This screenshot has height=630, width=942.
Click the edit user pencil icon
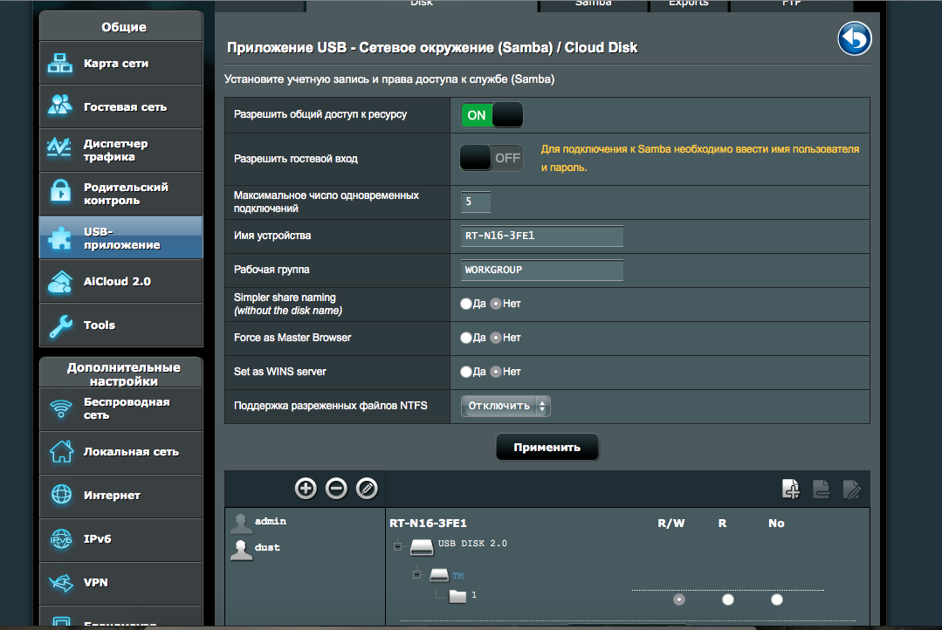click(367, 489)
